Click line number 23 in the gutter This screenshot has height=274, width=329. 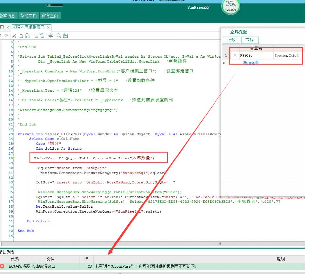[11, 134]
